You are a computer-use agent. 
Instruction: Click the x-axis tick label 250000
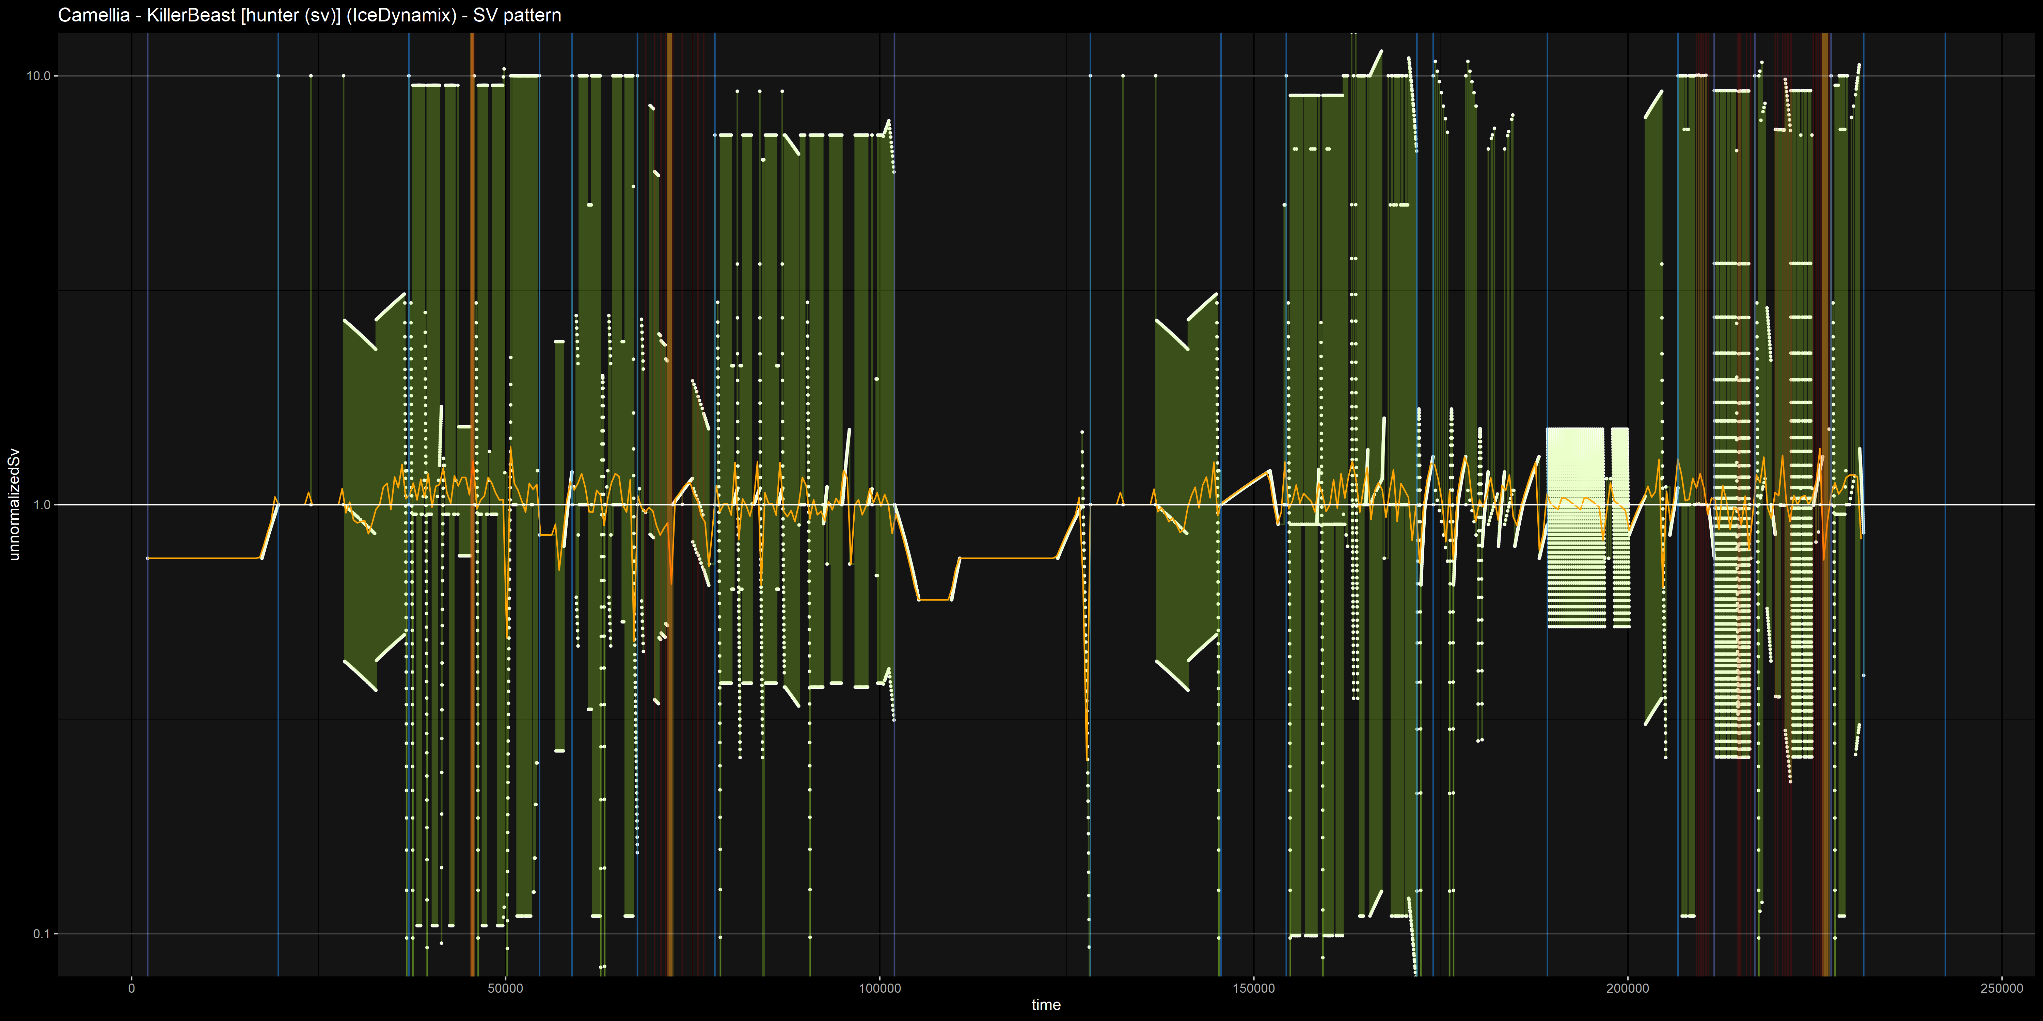click(x=2001, y=989)
